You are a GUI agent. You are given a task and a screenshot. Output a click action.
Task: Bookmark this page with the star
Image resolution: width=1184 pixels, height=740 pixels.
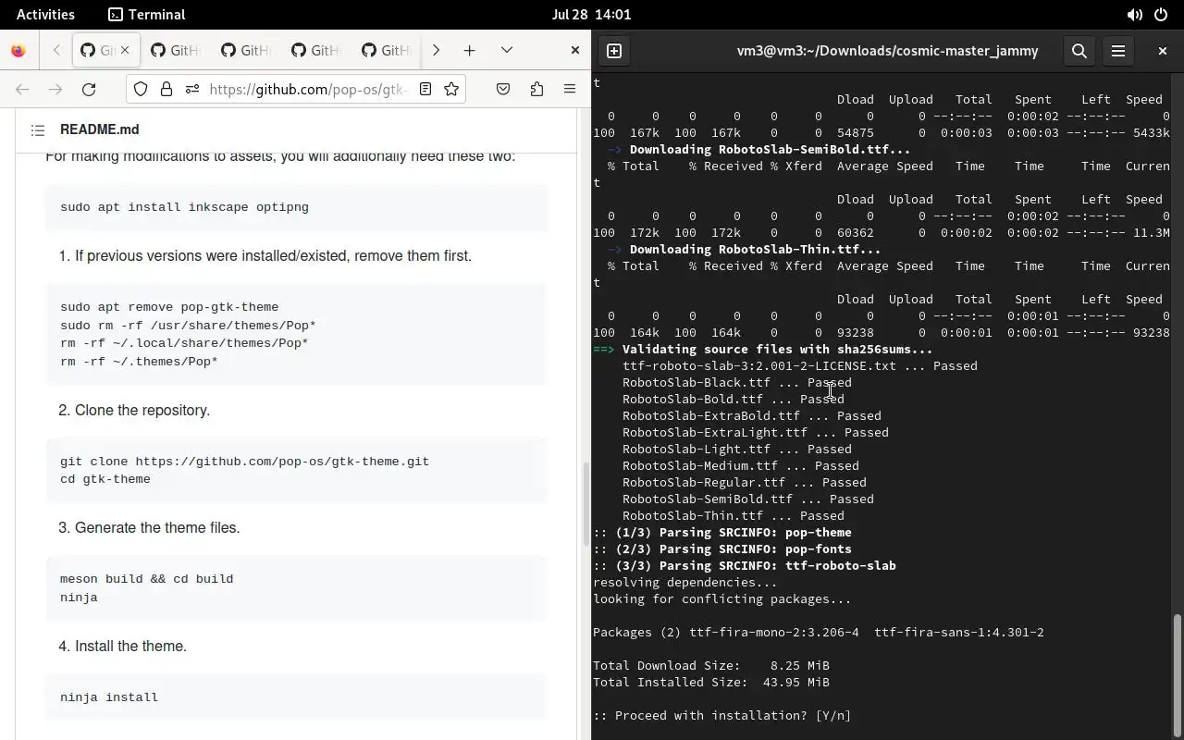(x=451, y=89)
